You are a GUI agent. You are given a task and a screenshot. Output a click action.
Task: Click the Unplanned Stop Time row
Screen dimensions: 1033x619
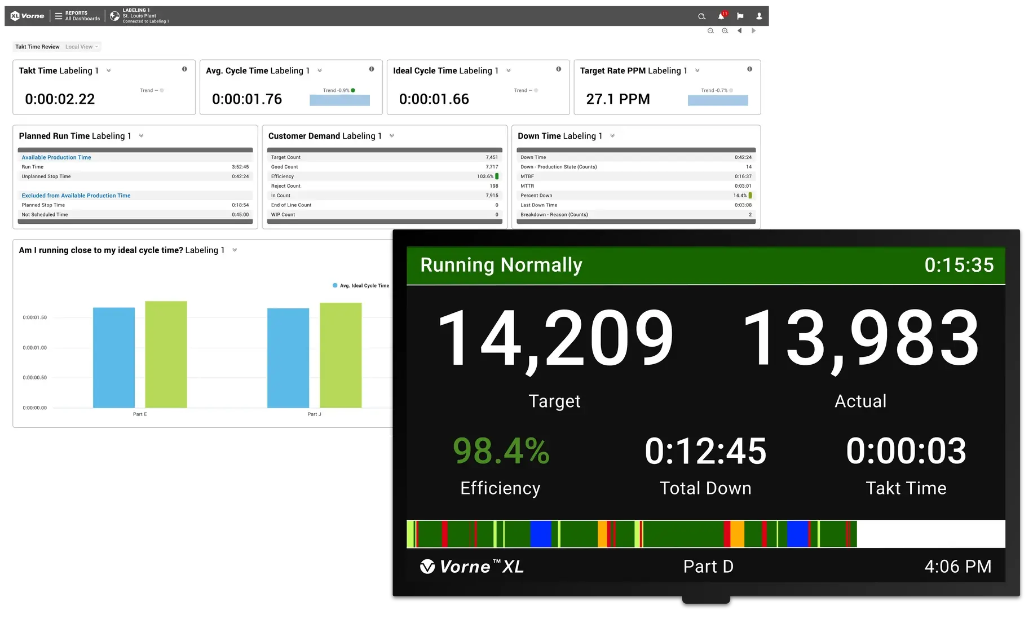[135, 176]
